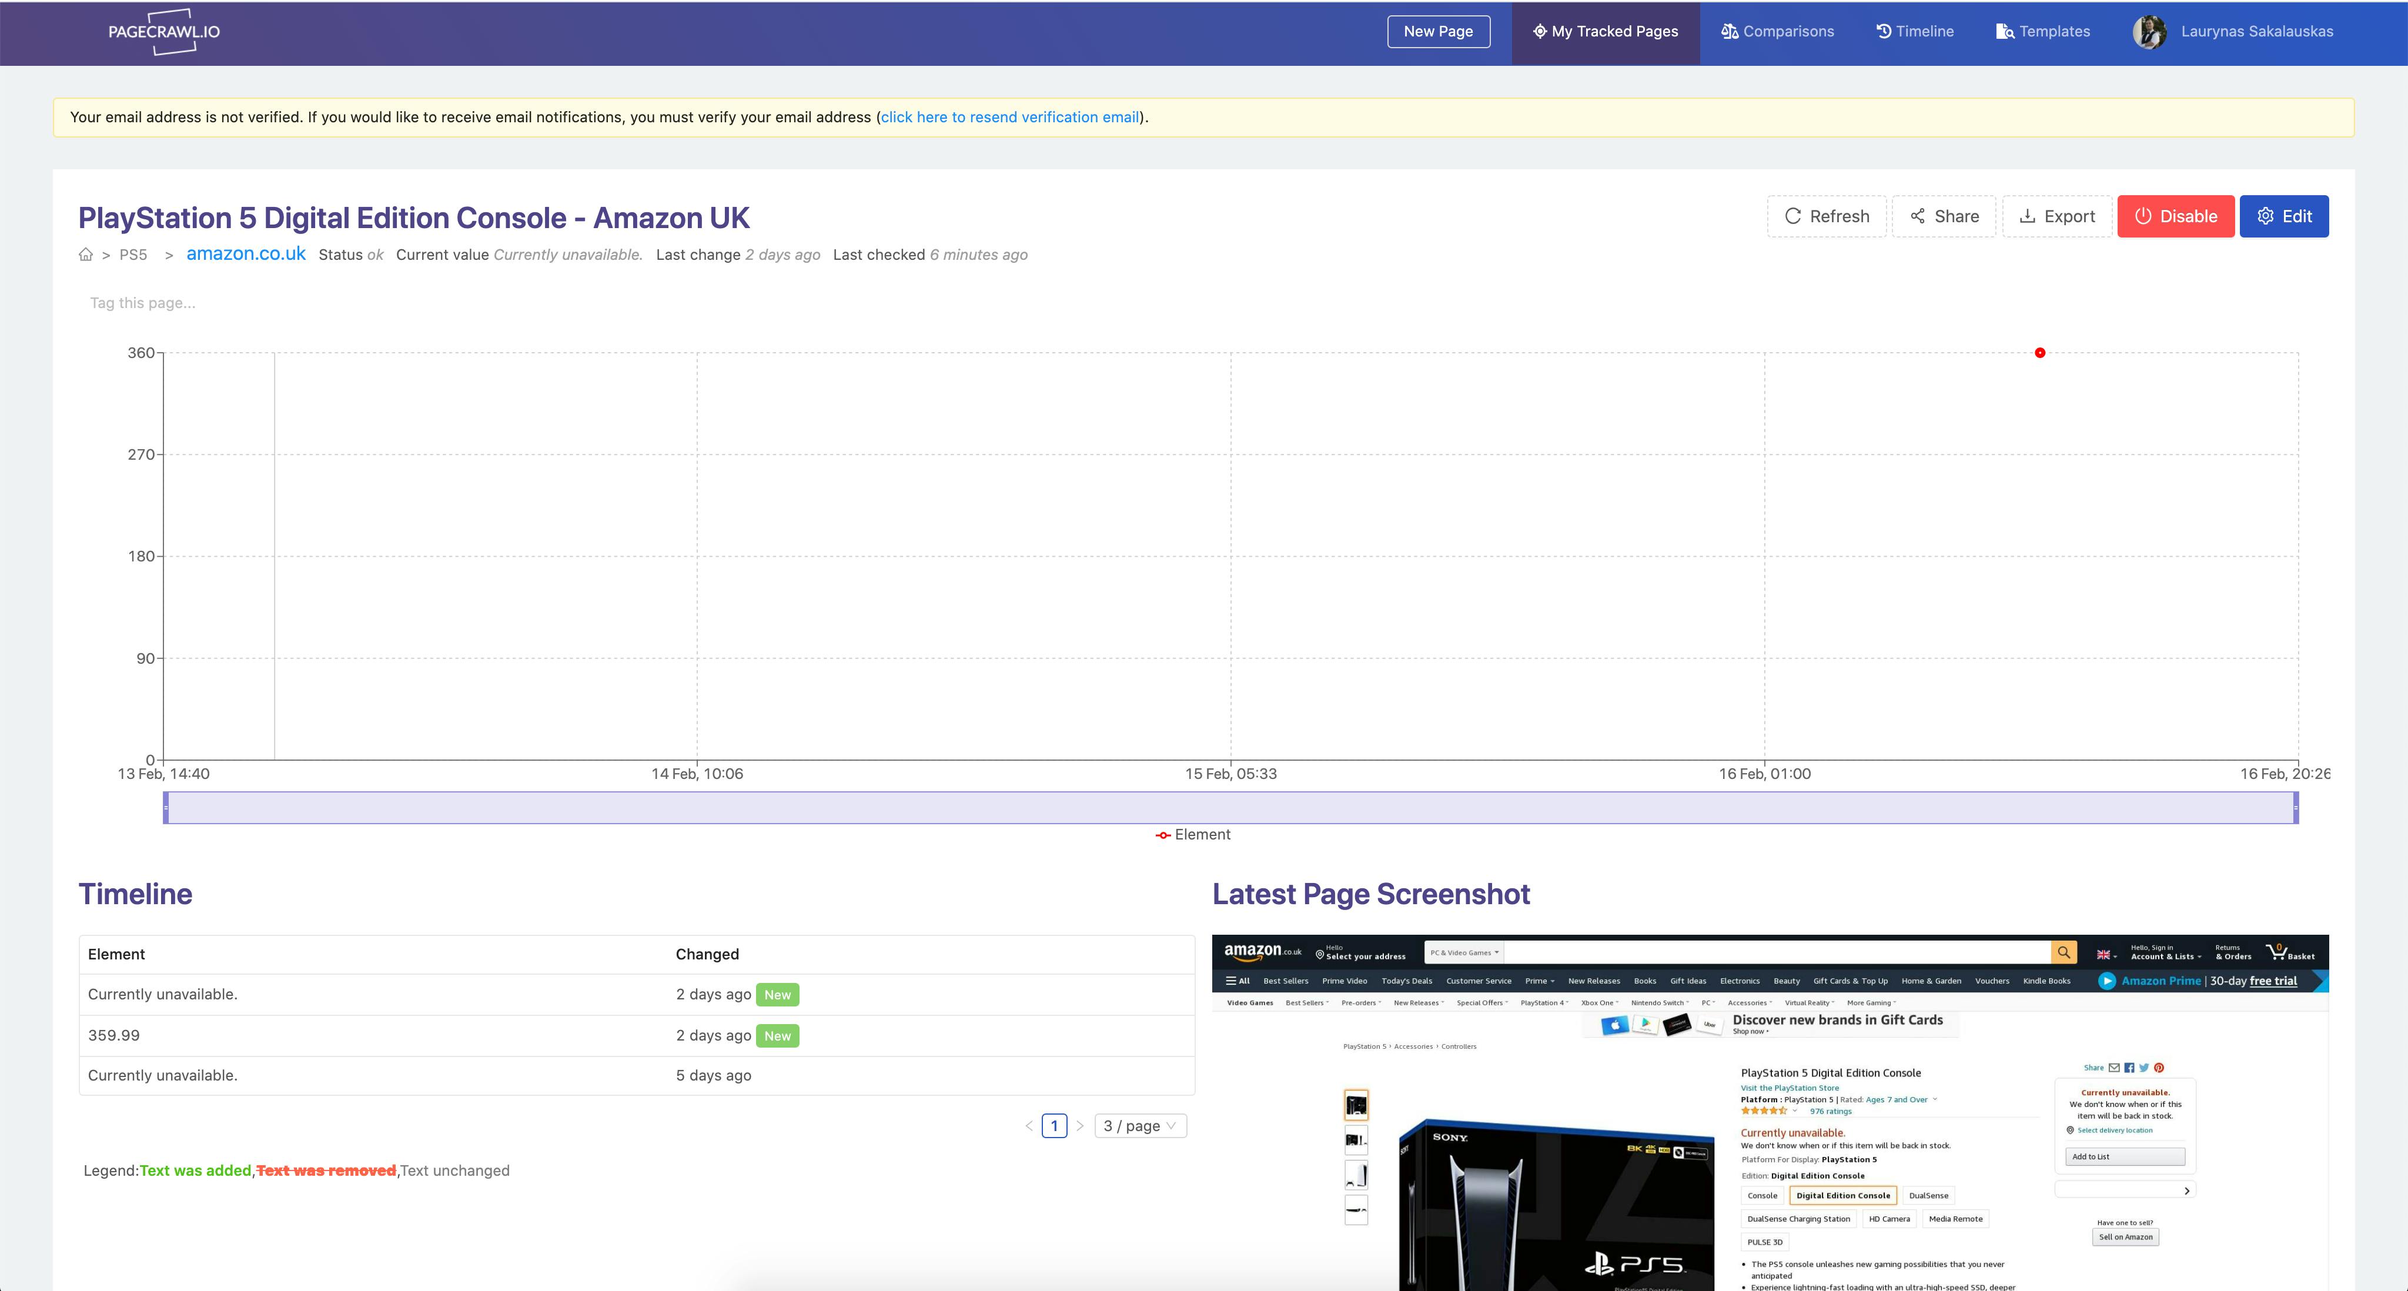Open the latest Amazon page screenshot
2408x1291 pixels.
point(1771,1112)
